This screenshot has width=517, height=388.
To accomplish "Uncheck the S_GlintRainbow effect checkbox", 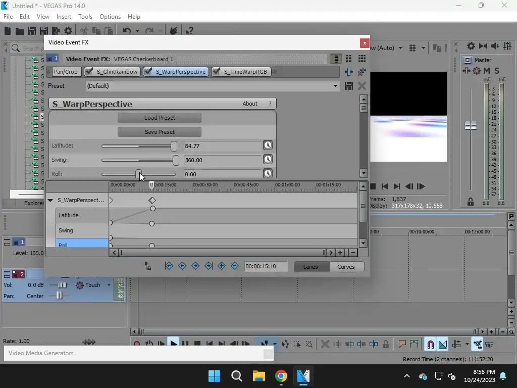I will (x=89, y=72).
